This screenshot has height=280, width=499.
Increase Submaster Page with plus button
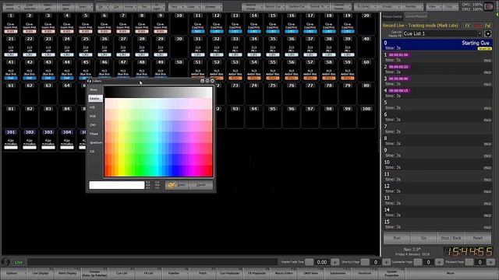tap(439, 262)
